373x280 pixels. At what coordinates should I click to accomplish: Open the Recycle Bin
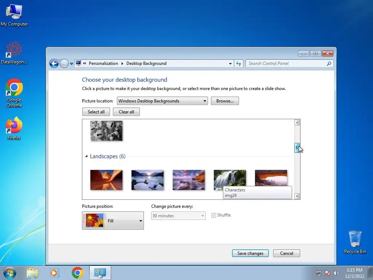(355, 242)
